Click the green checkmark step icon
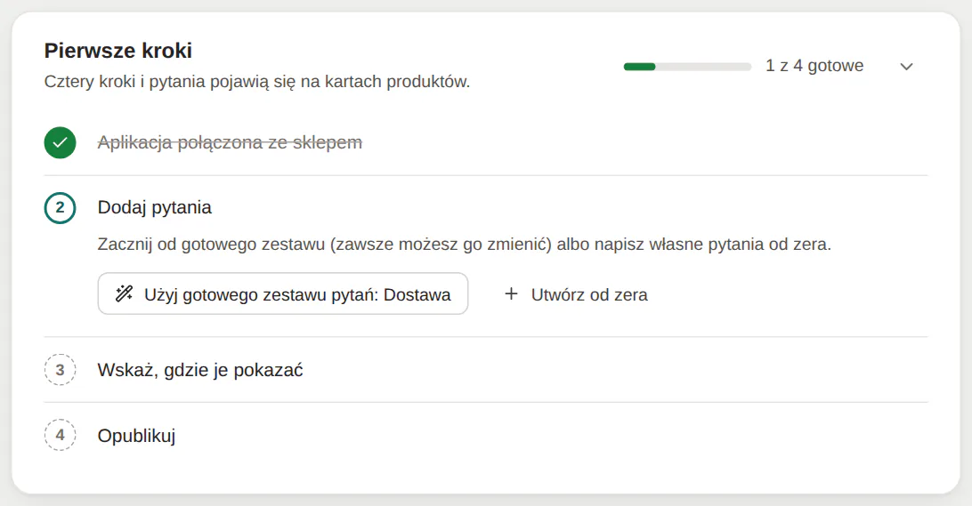 click(61, 142)
